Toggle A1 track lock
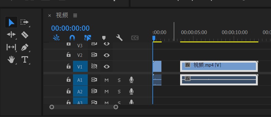The height and width of the screenshot is (117, 271). [x=69, y=80]
